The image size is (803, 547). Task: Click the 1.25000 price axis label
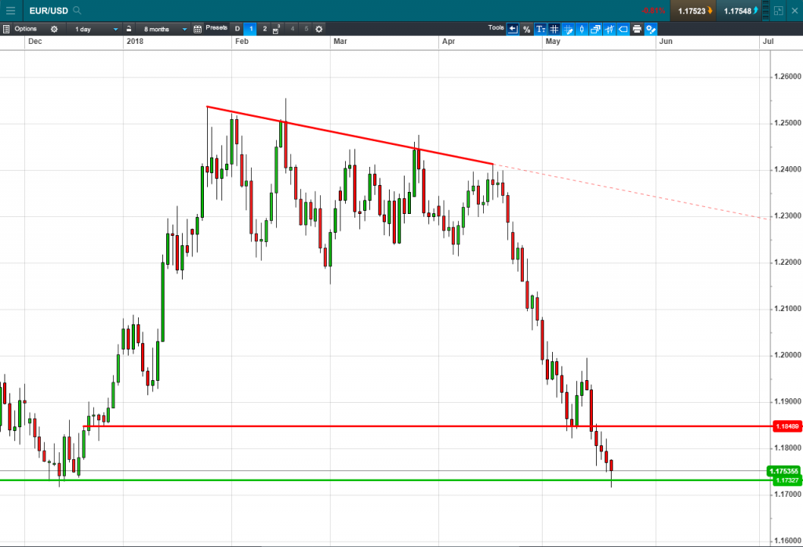(787, 123)
